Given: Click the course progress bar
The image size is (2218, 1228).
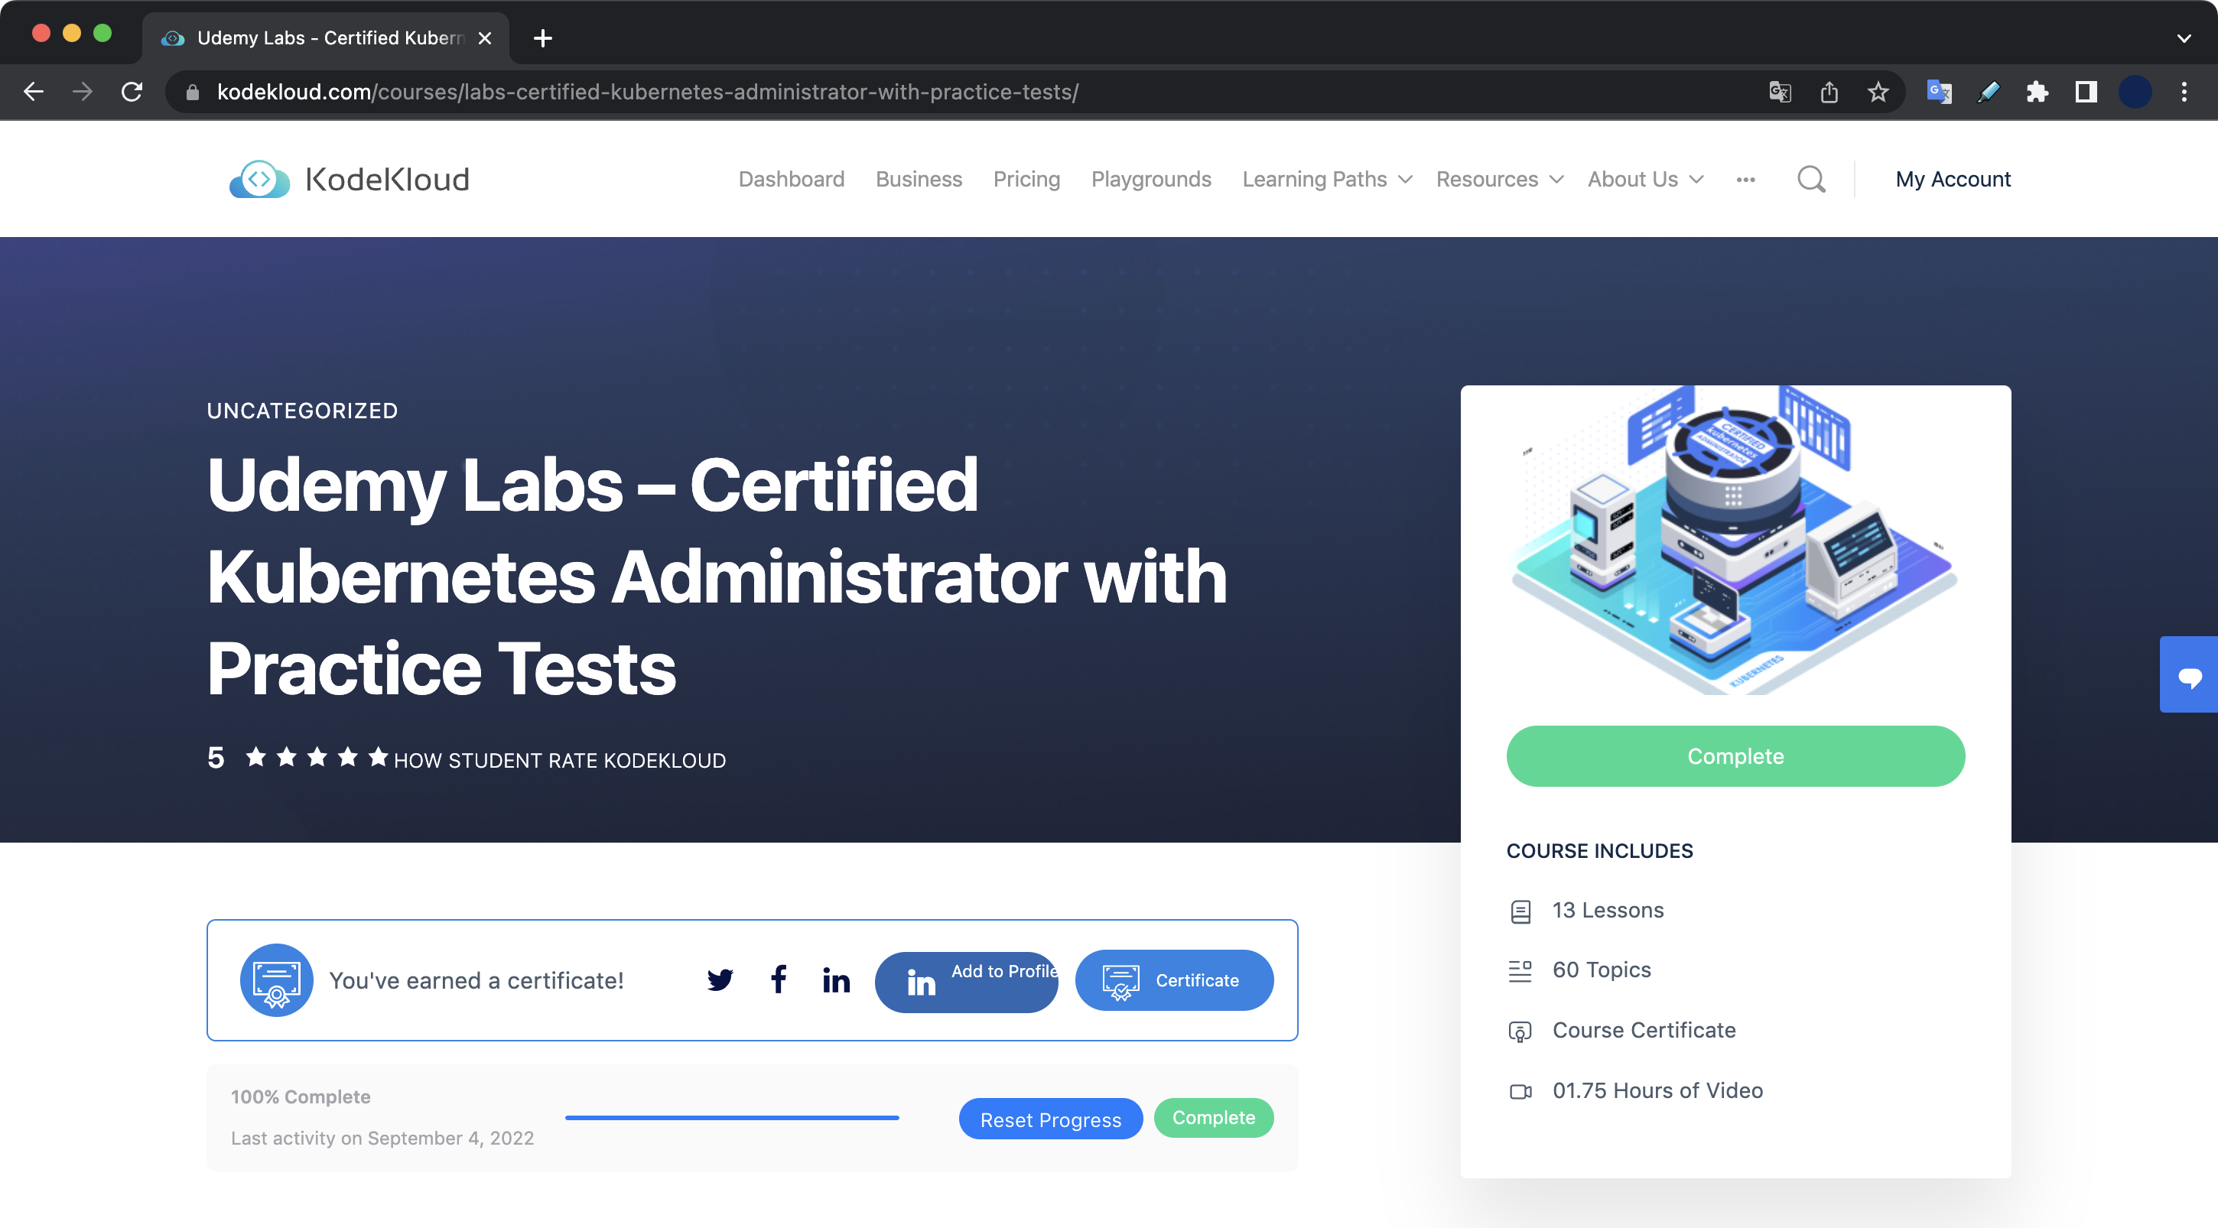Looking at the screenshot, I should [731, 1118].
